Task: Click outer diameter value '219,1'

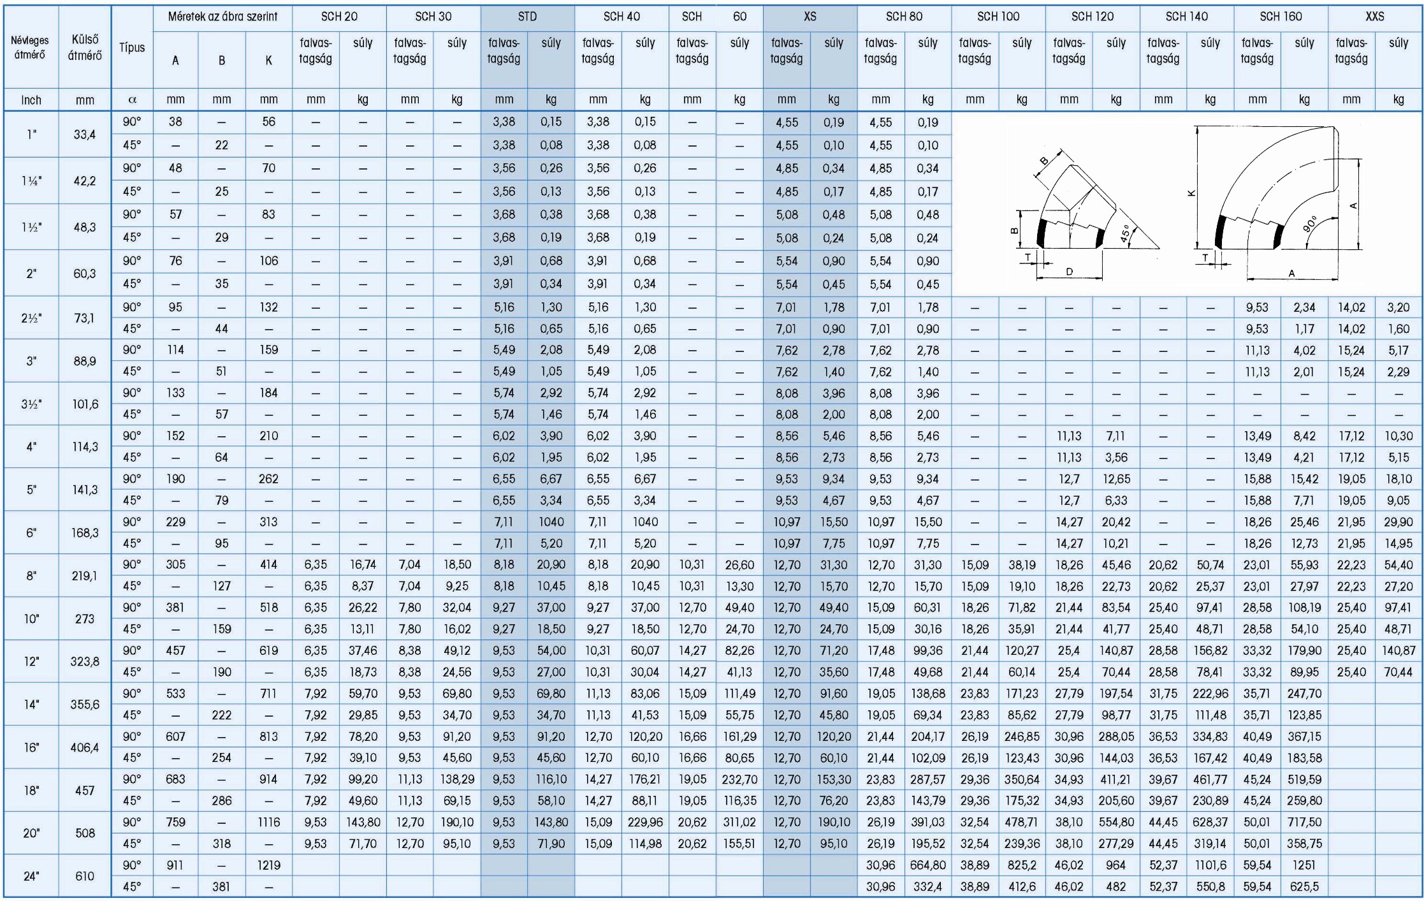Action: 85,575
